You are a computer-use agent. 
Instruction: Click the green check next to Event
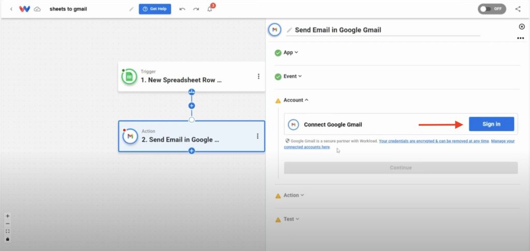tap(278, 77)
